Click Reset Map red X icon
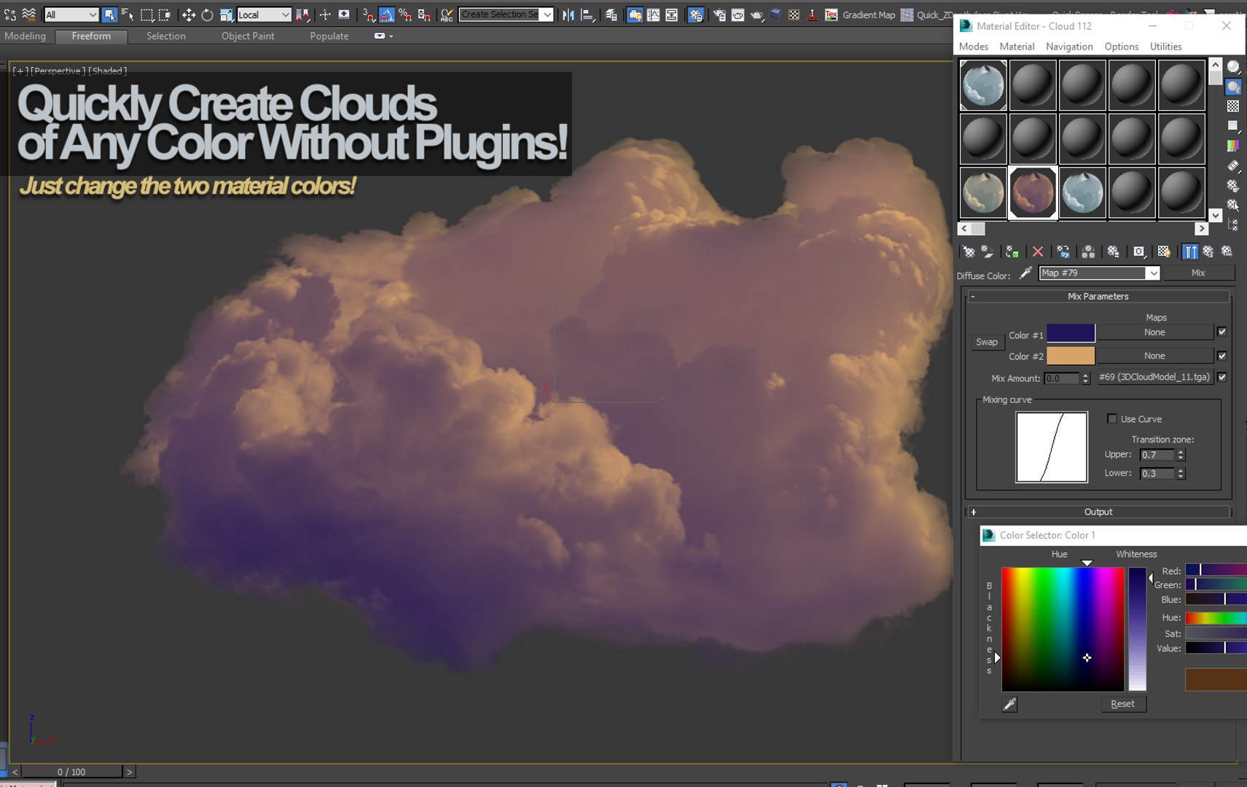Screen dimensions: 1247x787 click(1038, 251)
